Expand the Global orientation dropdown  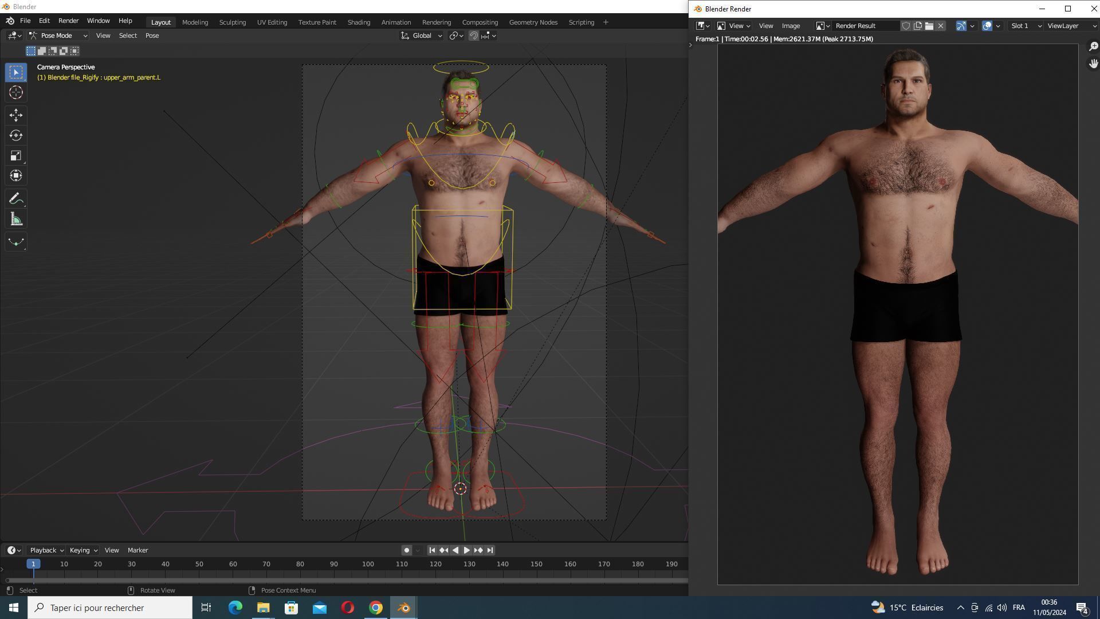[422, 36]
